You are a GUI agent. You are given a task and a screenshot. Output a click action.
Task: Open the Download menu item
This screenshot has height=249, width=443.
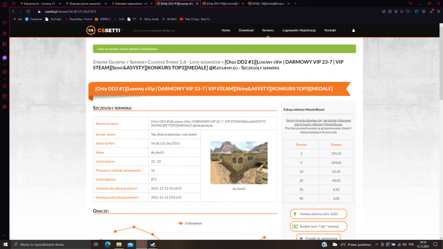[x=246, y=30]
